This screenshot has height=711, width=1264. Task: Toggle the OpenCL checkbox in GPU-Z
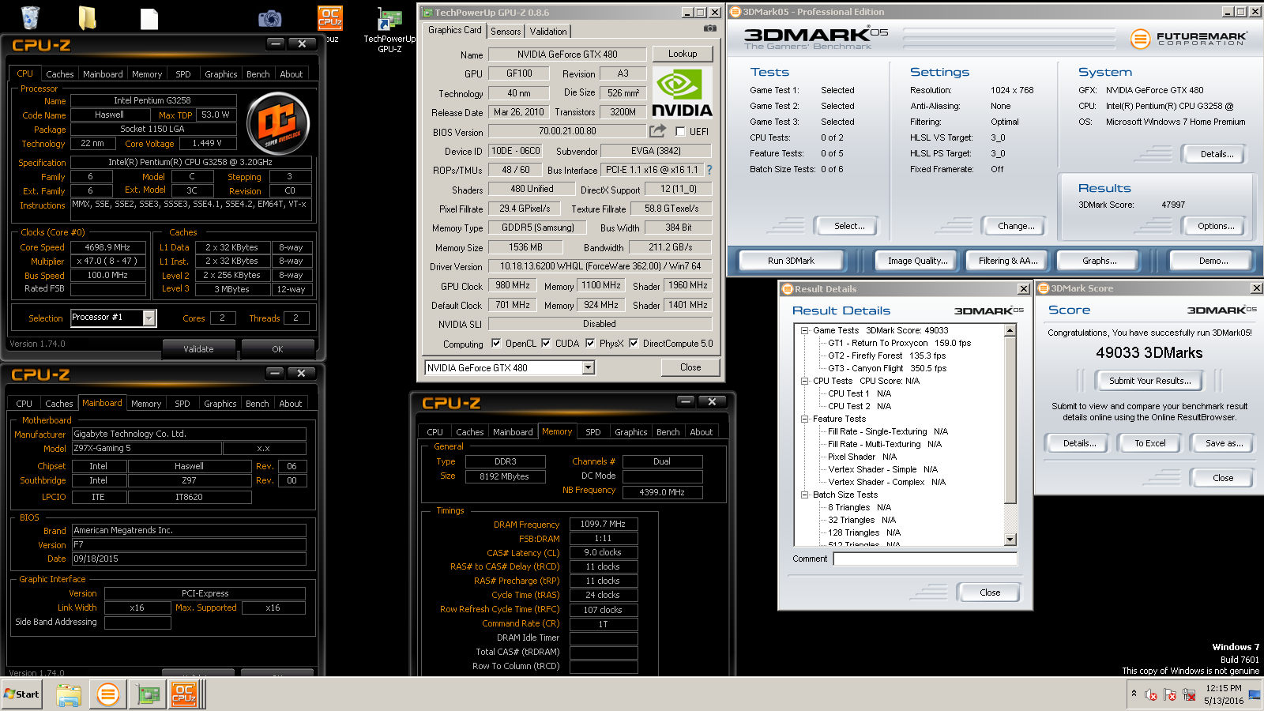point(496,343)
